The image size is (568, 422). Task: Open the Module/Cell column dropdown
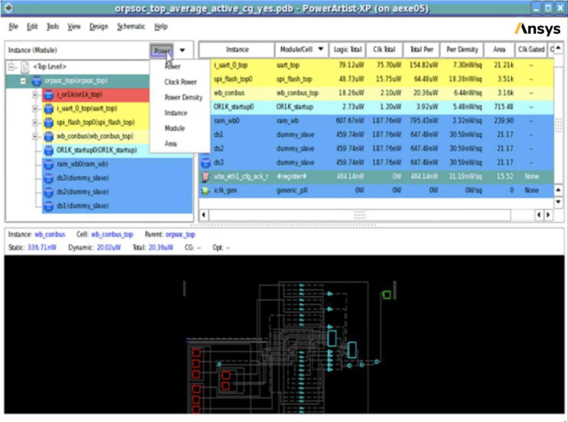click(x=321, y=50)
